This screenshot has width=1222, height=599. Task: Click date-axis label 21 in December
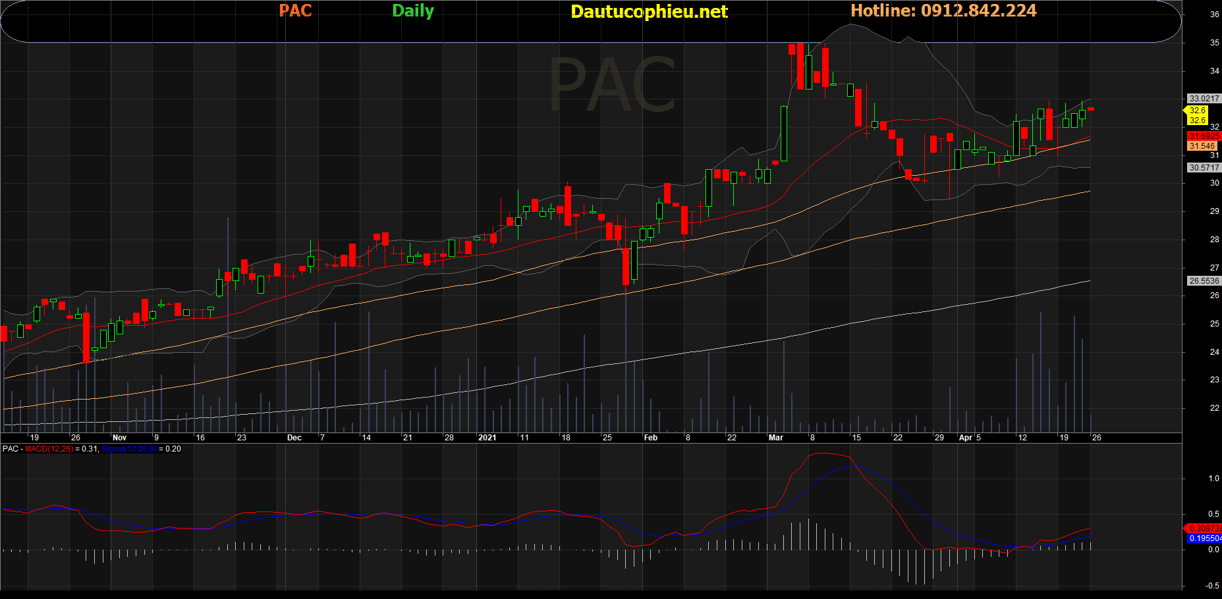click(407, 438)
